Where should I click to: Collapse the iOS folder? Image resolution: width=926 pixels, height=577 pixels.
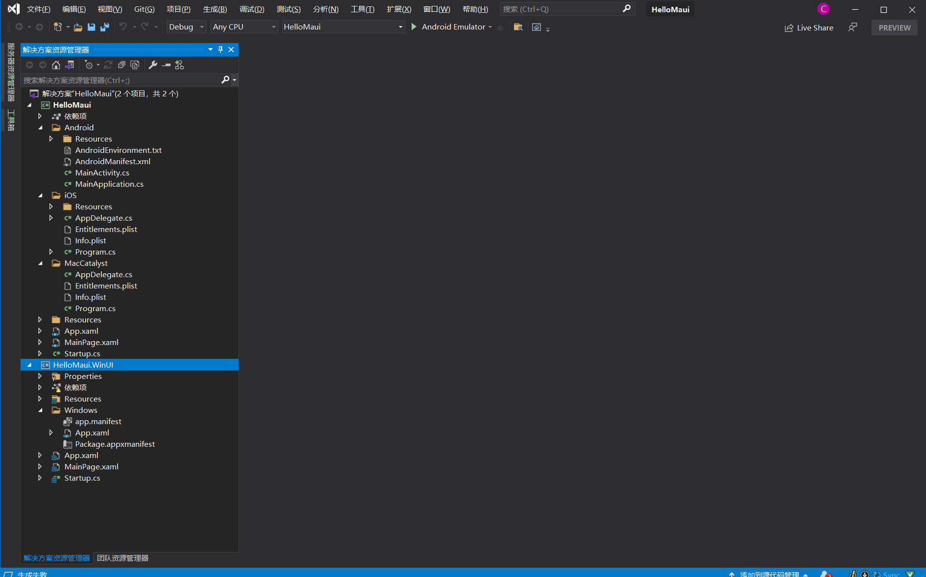[40, 196]
